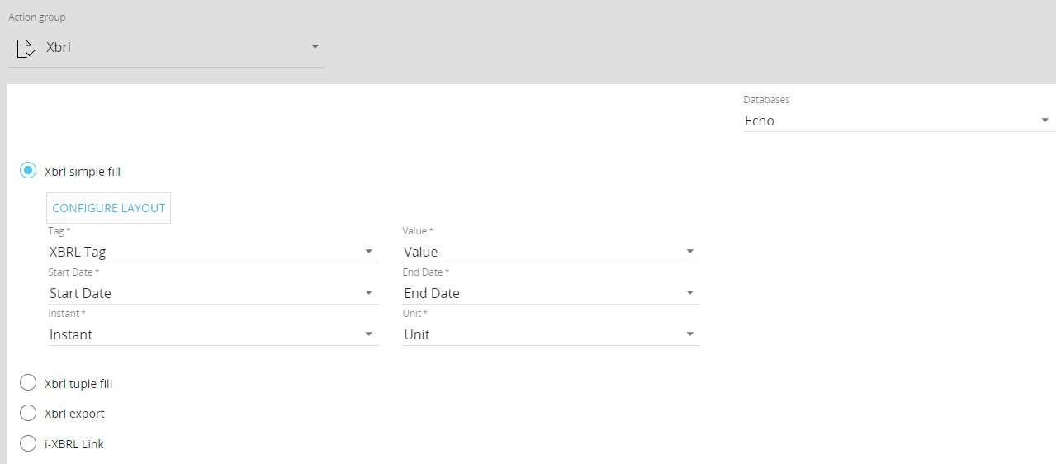Expand the End Date dropdown arrow
This screenshot has height=464, width=1056.
689,293
